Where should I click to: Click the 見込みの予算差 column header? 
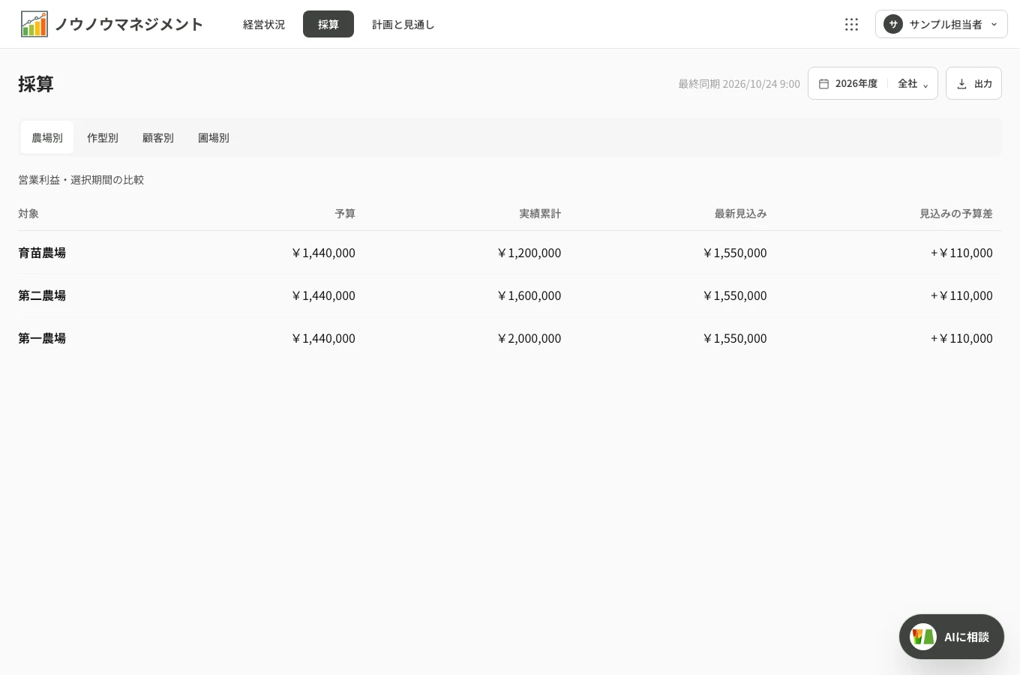(956, 214)
